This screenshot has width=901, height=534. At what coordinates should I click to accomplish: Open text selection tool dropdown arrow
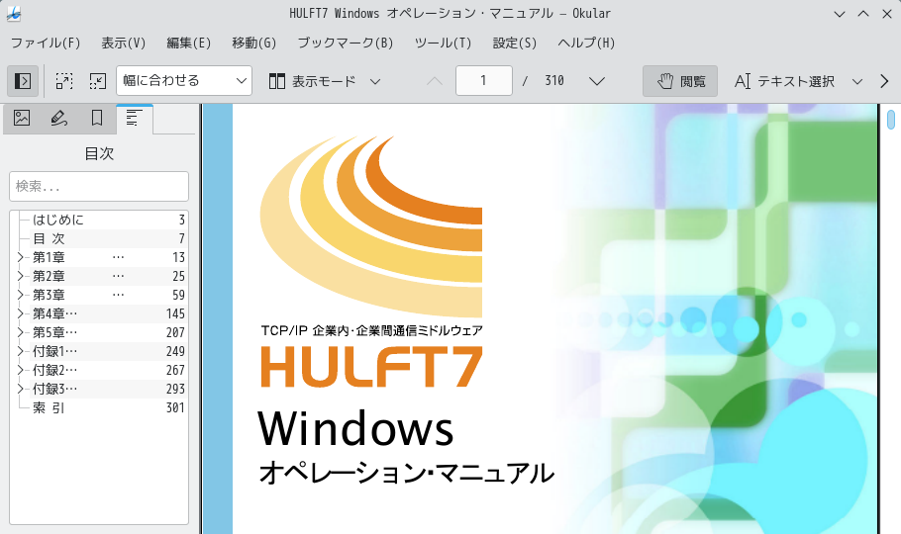click(856, 81)
